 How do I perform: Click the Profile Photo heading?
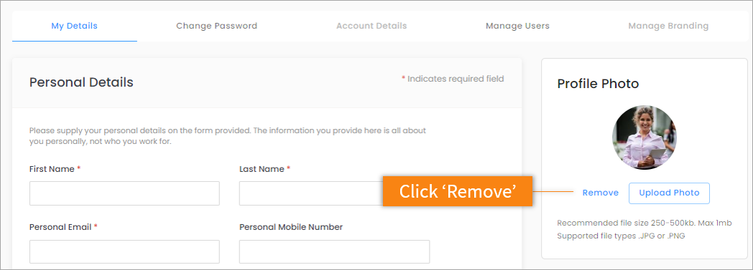tap(598, 84)
